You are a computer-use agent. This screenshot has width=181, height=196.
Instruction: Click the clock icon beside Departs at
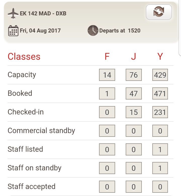[93, 31]
